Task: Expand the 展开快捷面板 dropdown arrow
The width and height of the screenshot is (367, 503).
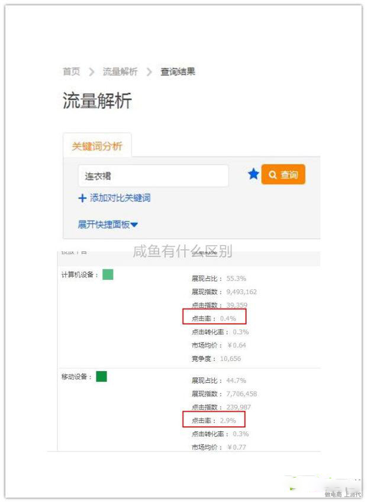Action: pos(134,225)
